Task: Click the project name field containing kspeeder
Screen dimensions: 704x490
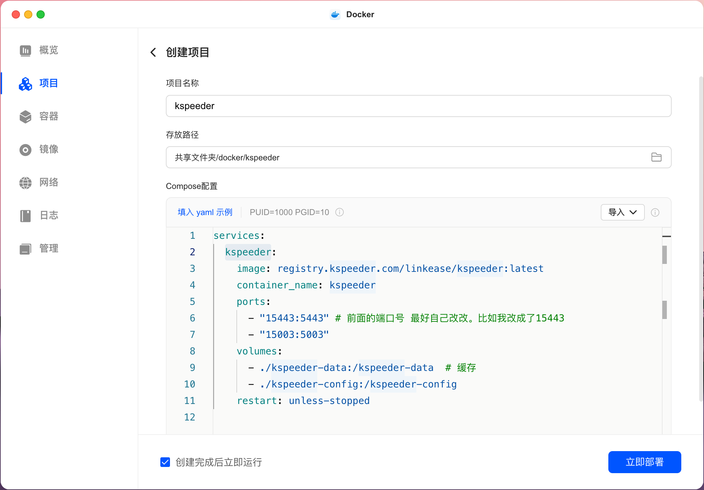Action: coord(418,106)
